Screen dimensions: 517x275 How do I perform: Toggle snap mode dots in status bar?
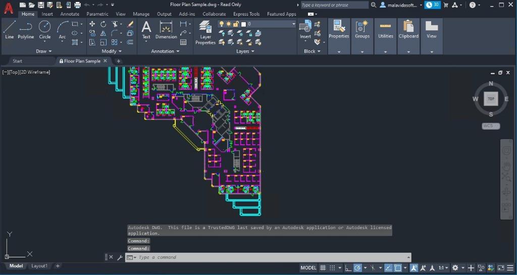click(x=332, y=268)
